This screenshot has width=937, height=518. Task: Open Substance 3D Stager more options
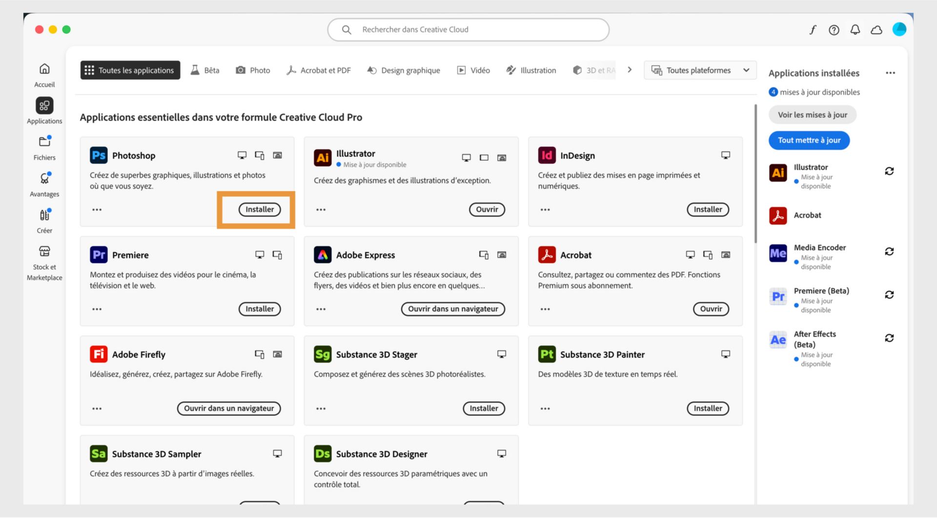coord(321,409)
